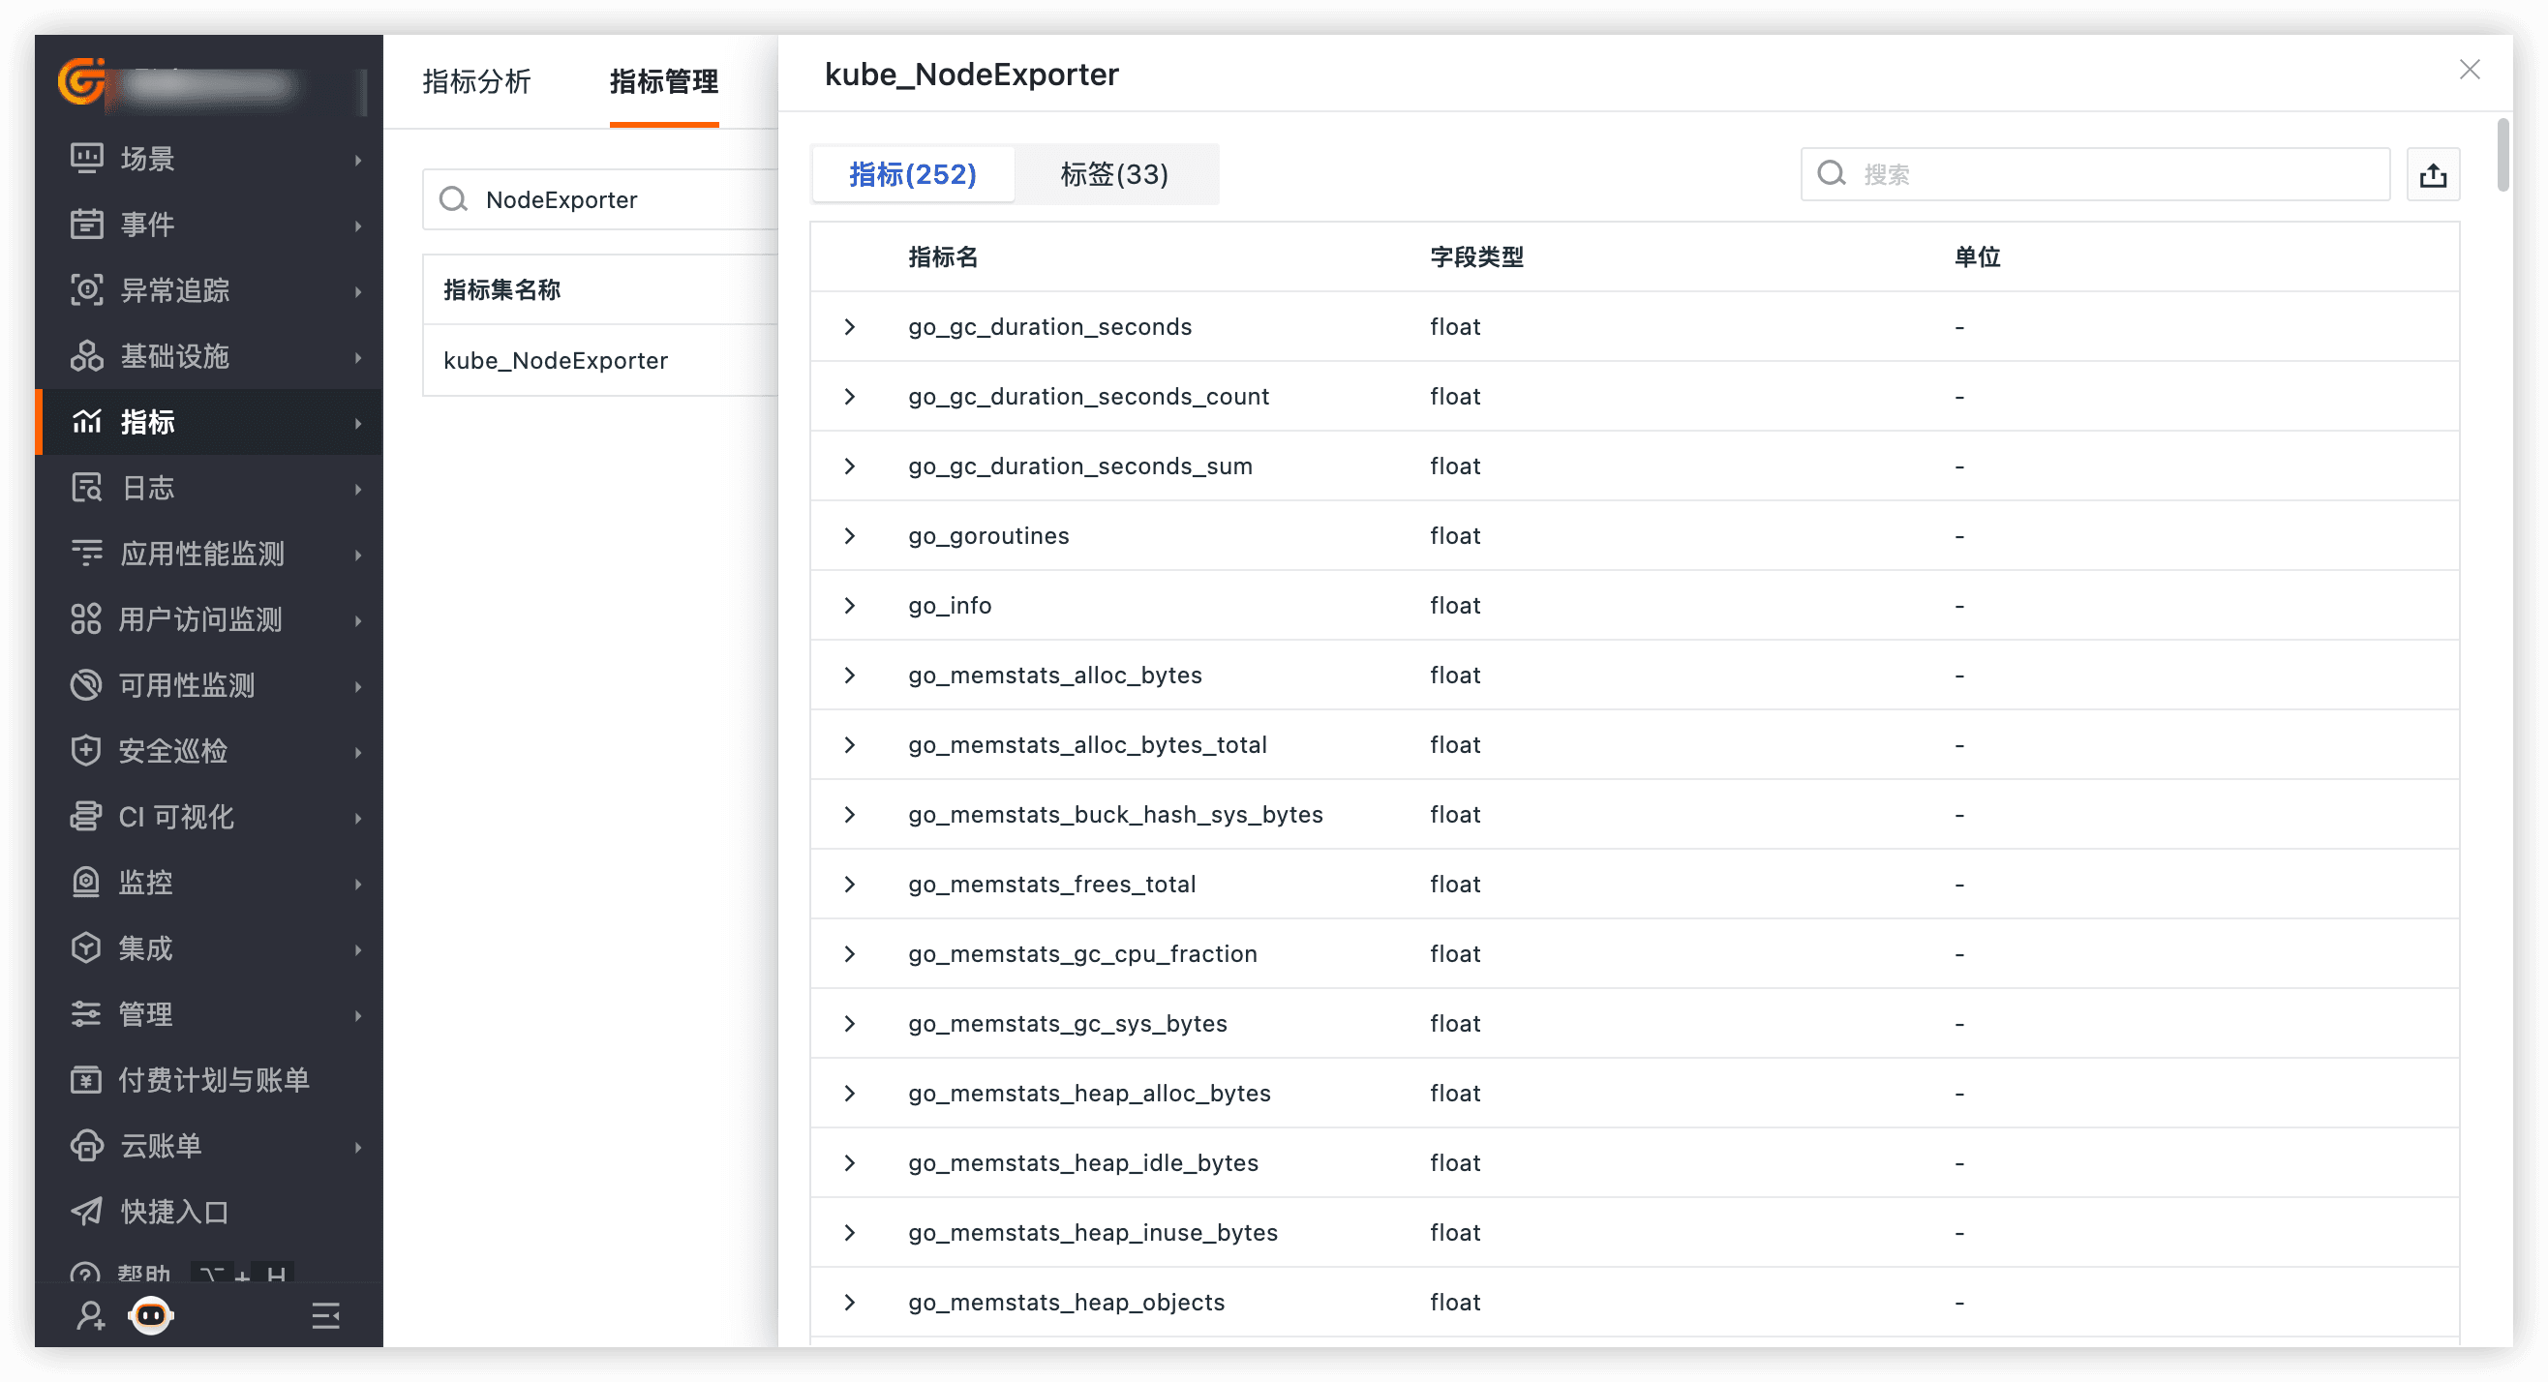
Task: Collapse sidebar using the bottom menu icon
Action: pos(325,1315)
